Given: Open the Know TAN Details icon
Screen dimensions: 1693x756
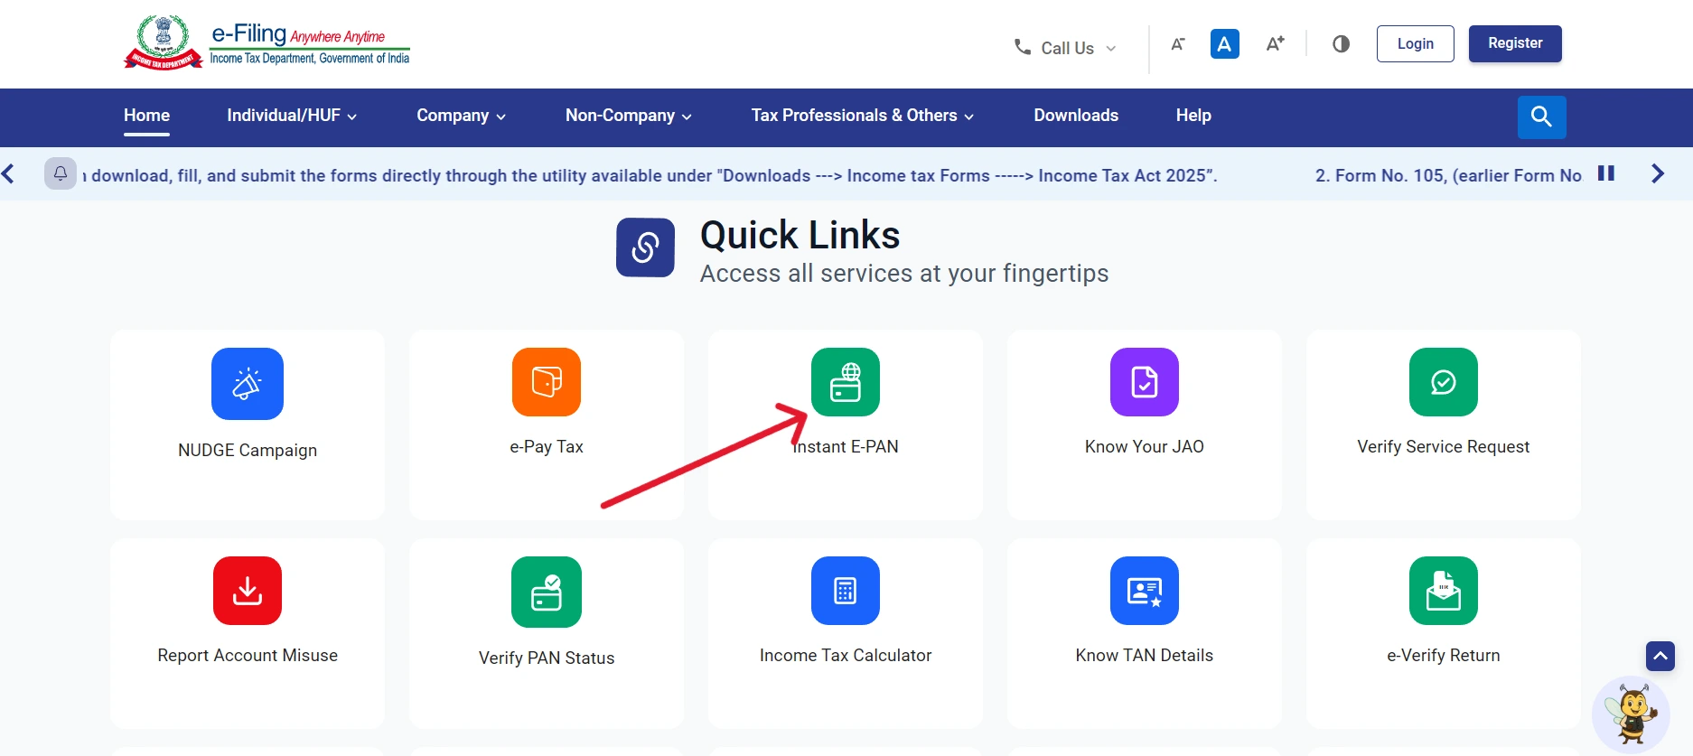Looking at the screenshot, I should coord(1144,591).
